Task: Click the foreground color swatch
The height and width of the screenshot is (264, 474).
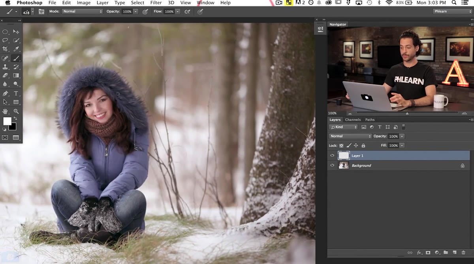Action: coord(7,121)
